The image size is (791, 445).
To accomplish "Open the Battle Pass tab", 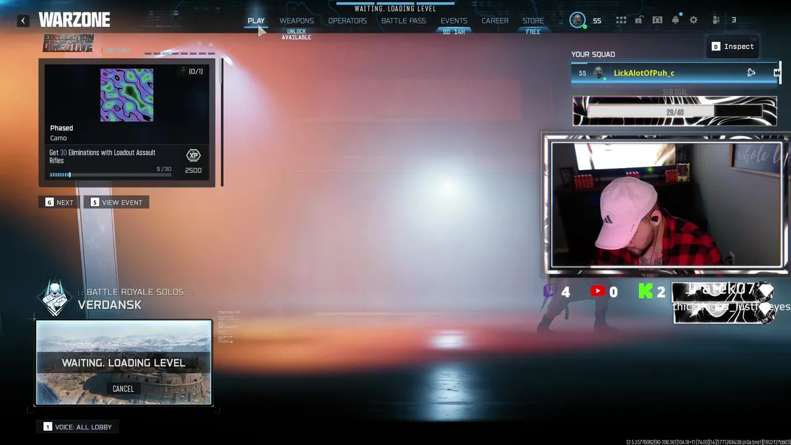I will pyautogui.click(x=404, y=20).
